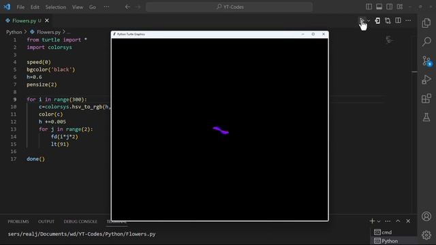Click the 'import colorsys' code line
This screenshot has height=245, width=436.
coord(49,47)
